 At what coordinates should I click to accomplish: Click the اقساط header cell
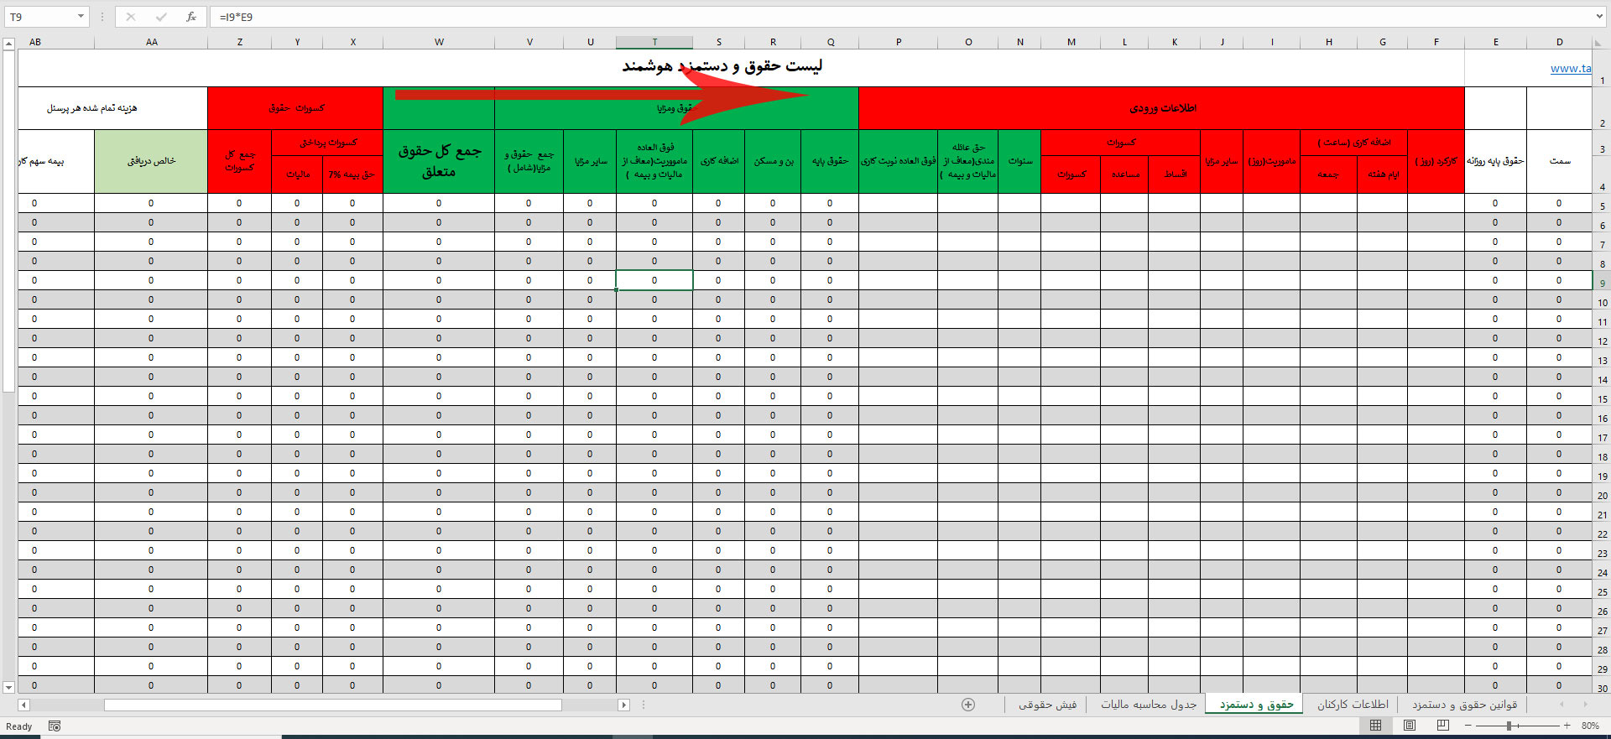(x=1174, y=174)
